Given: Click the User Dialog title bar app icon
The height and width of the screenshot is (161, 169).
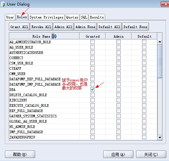Looking at the screenshot, I should [x=3, y=4].
